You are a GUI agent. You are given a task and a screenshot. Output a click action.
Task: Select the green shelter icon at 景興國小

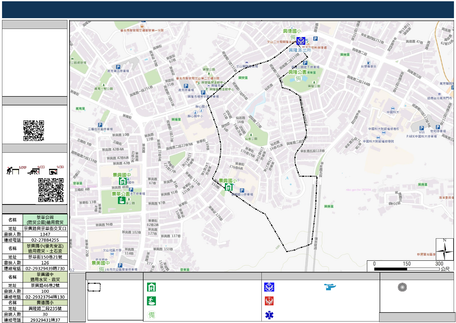point(229,187)
